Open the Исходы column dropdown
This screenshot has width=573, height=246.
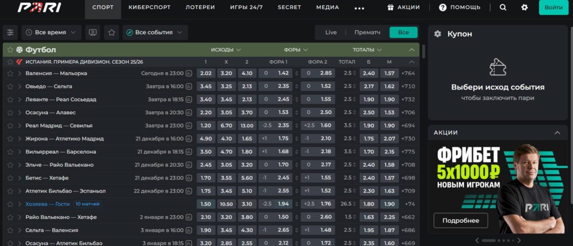pyautogui.click(x=226, y=50)
